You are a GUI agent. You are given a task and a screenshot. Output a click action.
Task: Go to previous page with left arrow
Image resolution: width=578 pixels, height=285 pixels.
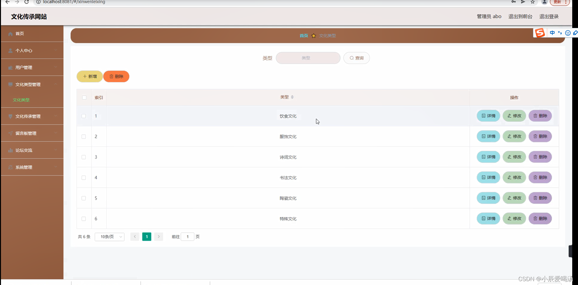[135, 236]
